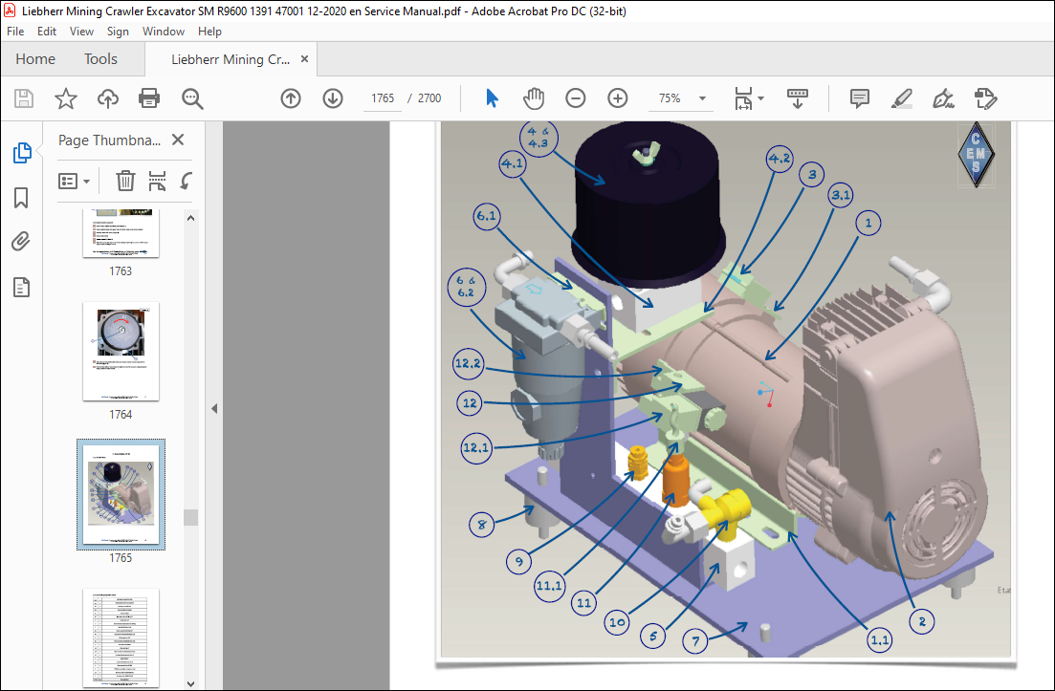Open the Layers or content panel icon
The width and height of the screenshot is (1055, 691).
[x=22, y=288]
